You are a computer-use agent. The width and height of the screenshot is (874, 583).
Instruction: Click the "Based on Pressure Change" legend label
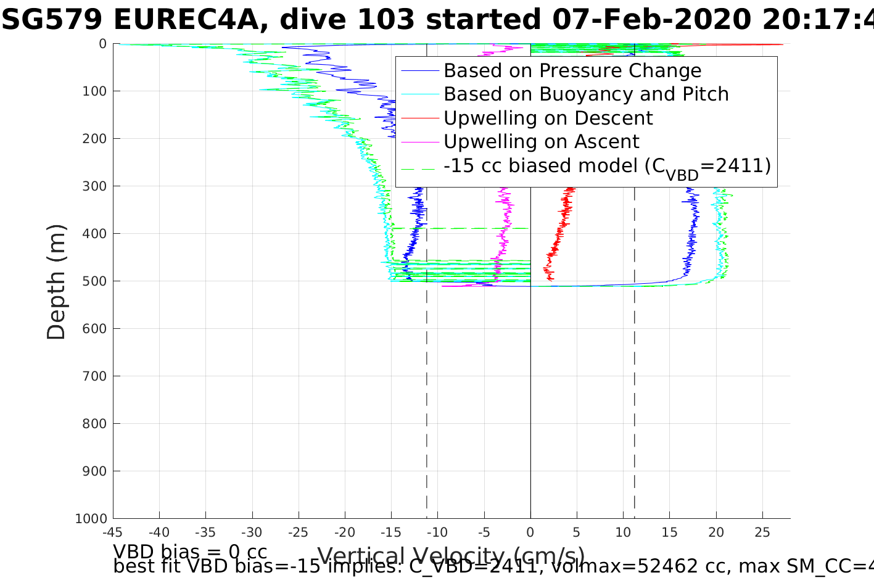tap(572, 71)
